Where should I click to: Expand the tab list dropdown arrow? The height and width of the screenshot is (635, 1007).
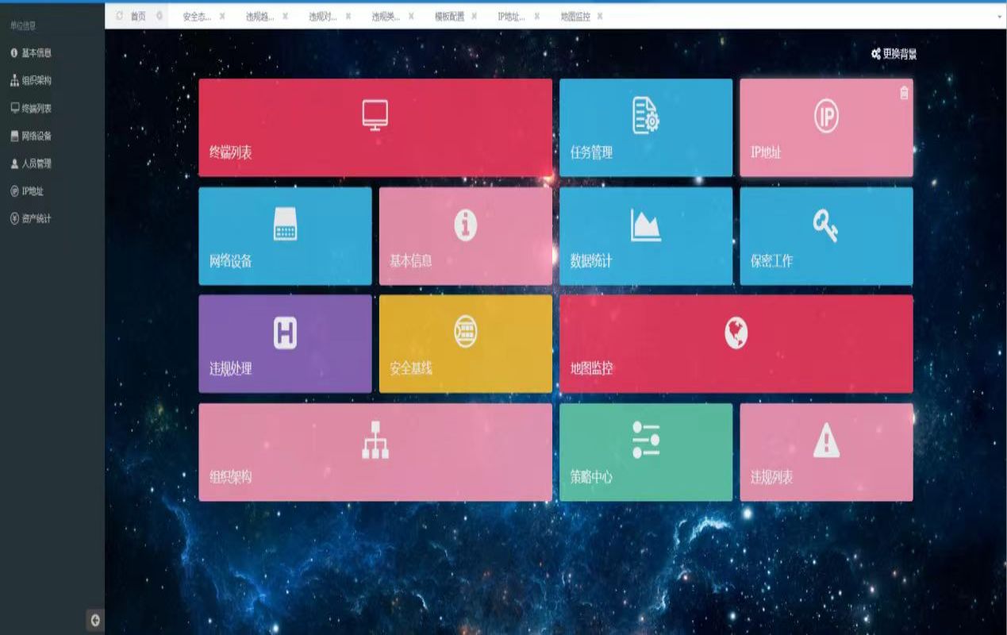(999, 17)
